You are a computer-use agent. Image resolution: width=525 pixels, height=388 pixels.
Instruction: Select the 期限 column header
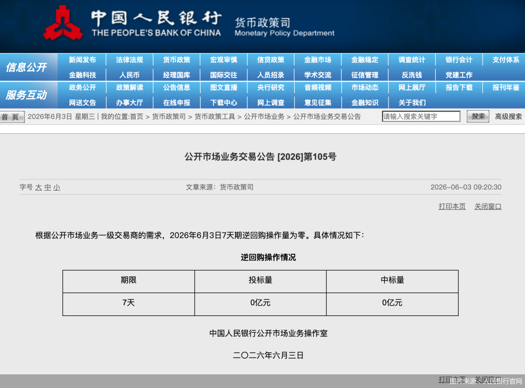click(x=129, y=281)
